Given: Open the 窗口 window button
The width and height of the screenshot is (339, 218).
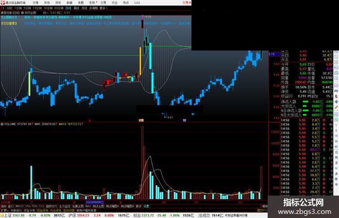Looking at the screenshot, I should (x=11, y=206).
